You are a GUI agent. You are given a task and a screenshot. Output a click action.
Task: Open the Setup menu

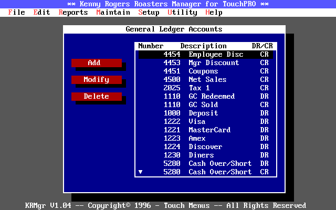pyautogui.click(x=149, y=13)
